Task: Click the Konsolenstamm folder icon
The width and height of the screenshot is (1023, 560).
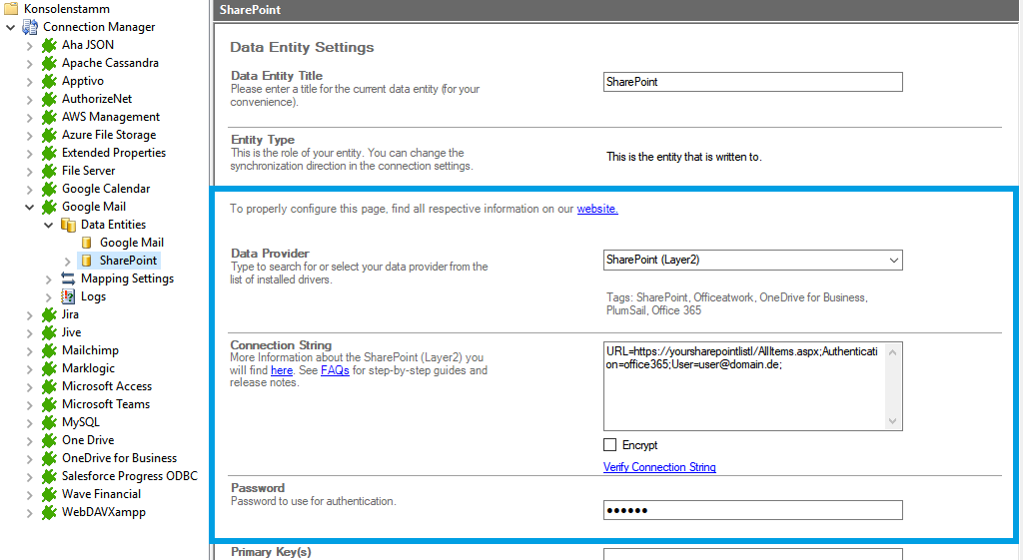Action: pos(11,9)
